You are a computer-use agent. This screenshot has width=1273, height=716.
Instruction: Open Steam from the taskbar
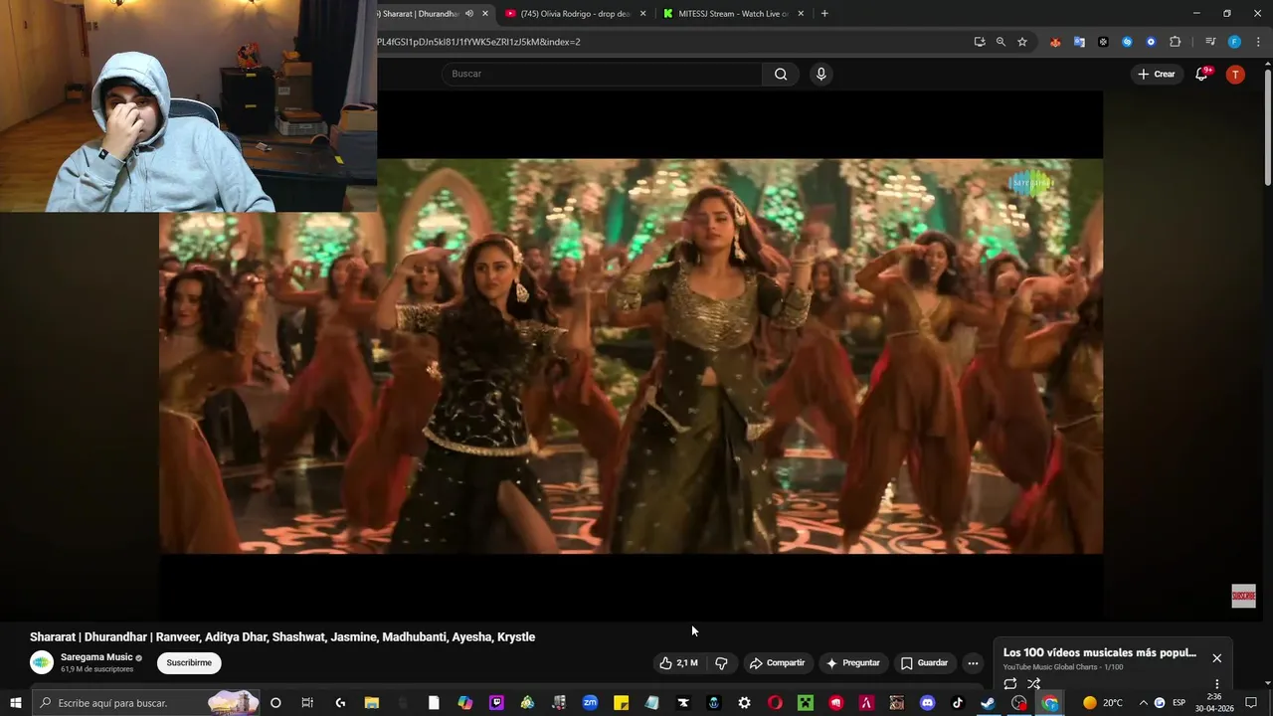tap(989, 702)
